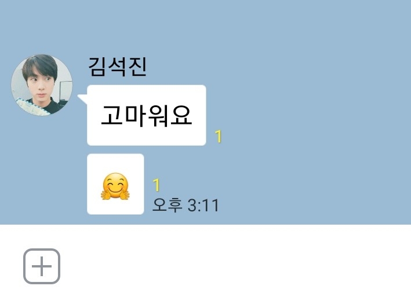The width and height of the screenshot is (411, 308).
Task: Click the speech bubble tail near avatar
Action: coord(82,99)
